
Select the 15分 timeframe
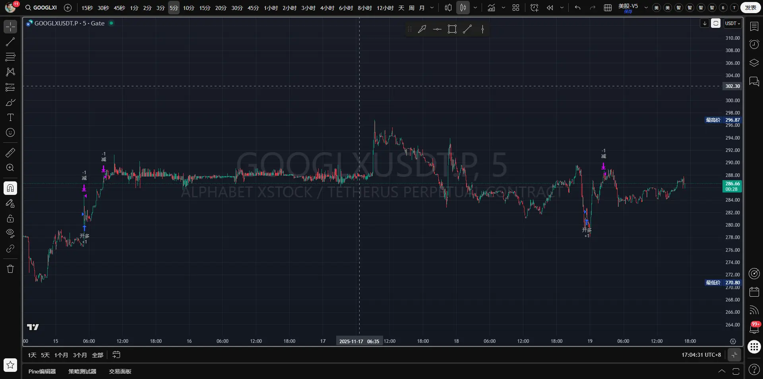[x=205, y=8]
